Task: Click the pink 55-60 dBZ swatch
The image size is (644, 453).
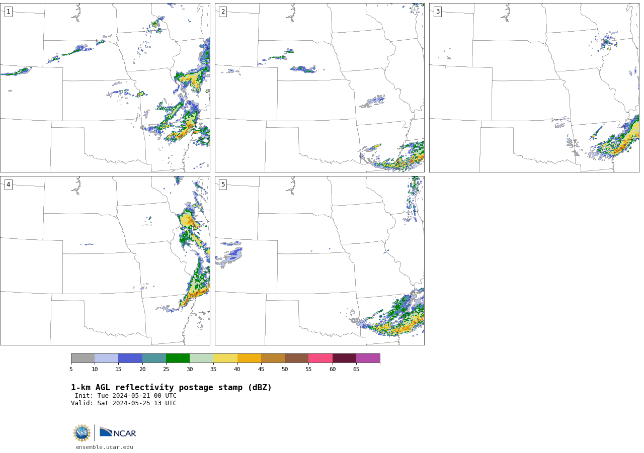Action: click(x=320, y=358)
